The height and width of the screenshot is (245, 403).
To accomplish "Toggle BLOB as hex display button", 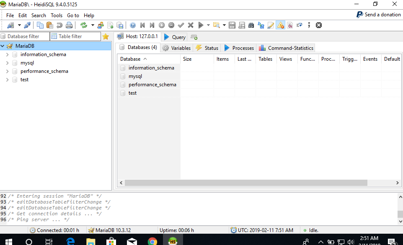I will tap(290, 25).
